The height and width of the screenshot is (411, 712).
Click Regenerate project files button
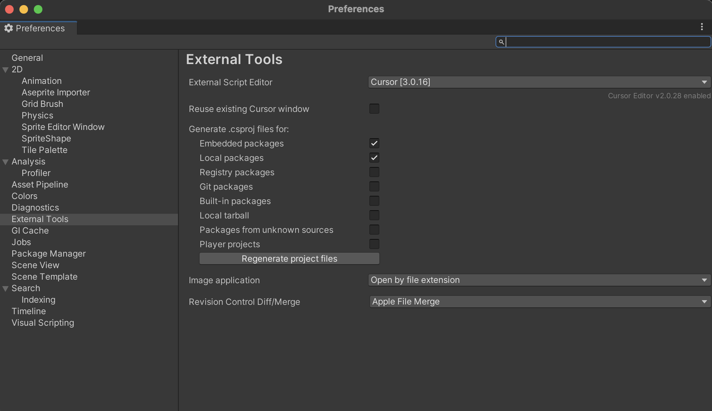[x=289, y=258]
